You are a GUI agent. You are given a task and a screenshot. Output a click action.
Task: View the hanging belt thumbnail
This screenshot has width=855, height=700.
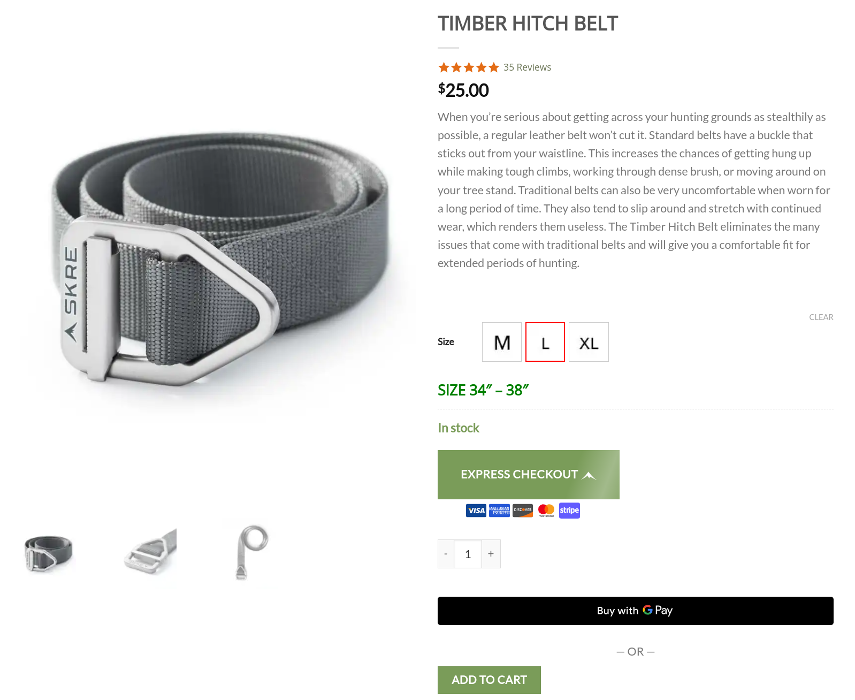[x=251, y=553]
